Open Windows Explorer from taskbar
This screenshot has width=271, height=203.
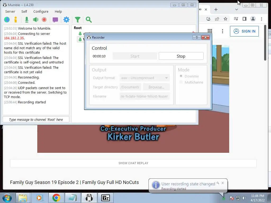23,198
